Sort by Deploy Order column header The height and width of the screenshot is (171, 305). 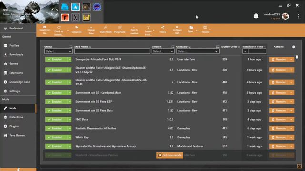click(x=230, y=47)
